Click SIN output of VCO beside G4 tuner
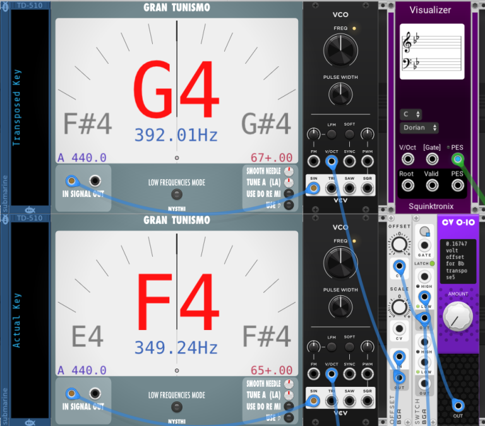485x426 pixels. point(313,188)
